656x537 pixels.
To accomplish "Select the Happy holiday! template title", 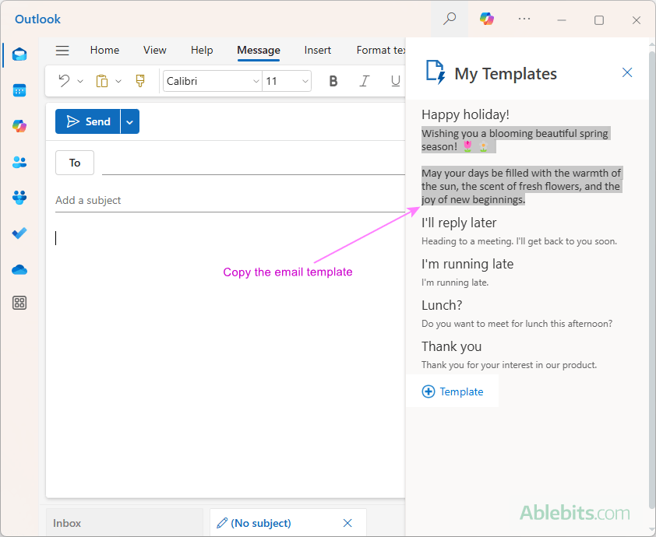I will coord(465,114).
